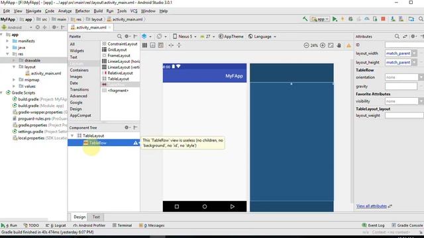Open Component Tree gear settings

[x=127, y=128]
